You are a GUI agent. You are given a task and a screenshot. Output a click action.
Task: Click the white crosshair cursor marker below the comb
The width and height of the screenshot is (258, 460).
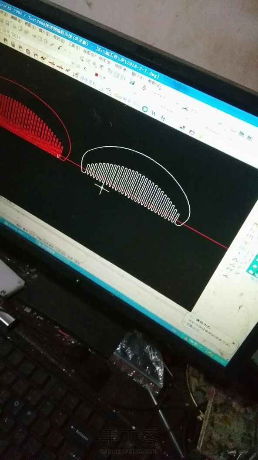point(102,189)
